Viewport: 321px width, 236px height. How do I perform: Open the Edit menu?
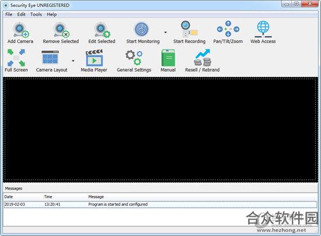pos(21,15)
